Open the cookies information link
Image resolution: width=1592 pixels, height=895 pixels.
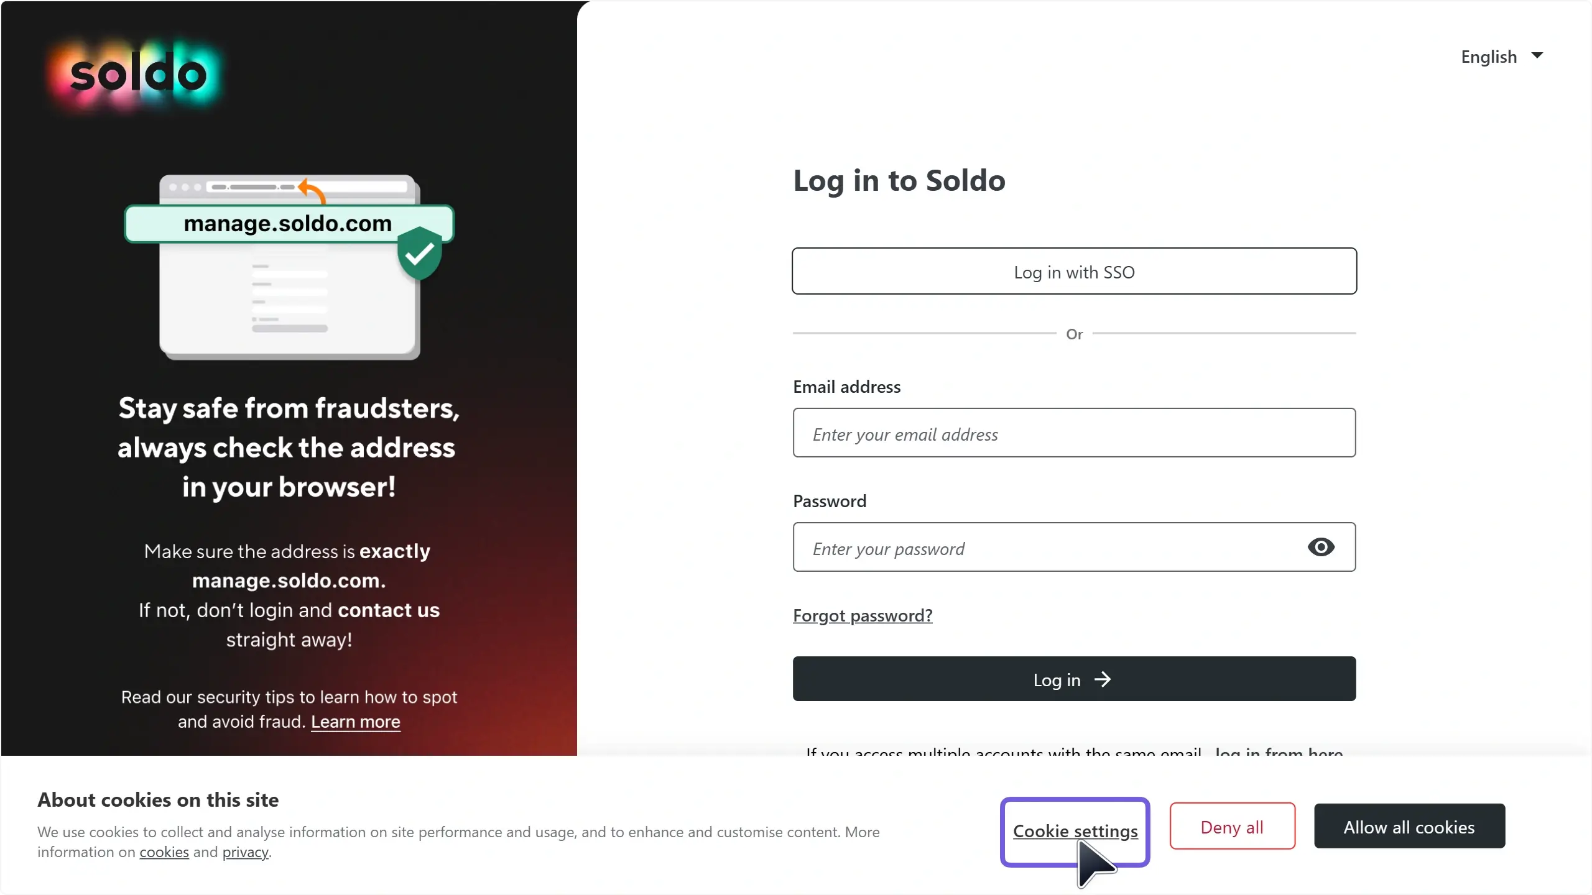(164, 852)
